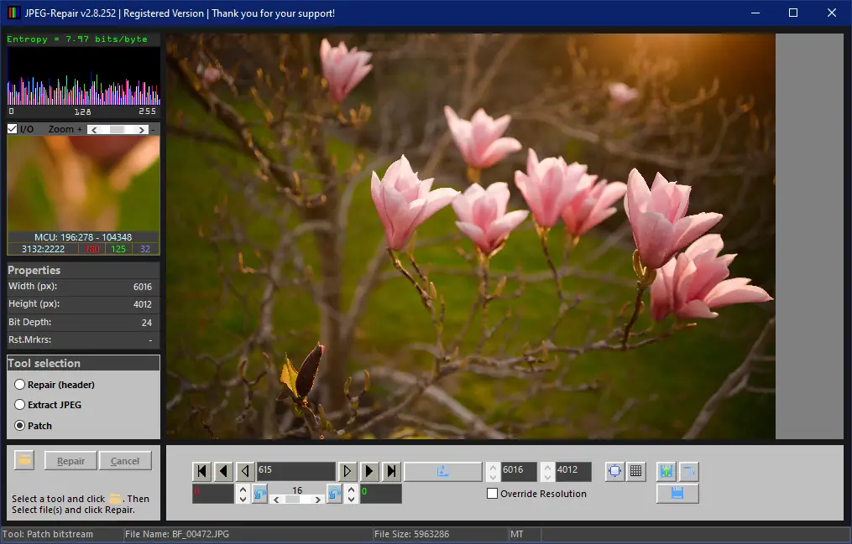Image resolution: width=852 pixels, height=544 pixels.
Task: Select the Repair (header) radio option
Action: pos(20,385)
